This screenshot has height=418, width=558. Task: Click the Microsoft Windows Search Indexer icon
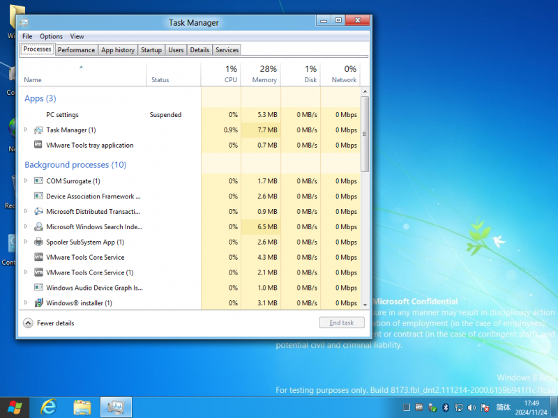pos(38,227)
